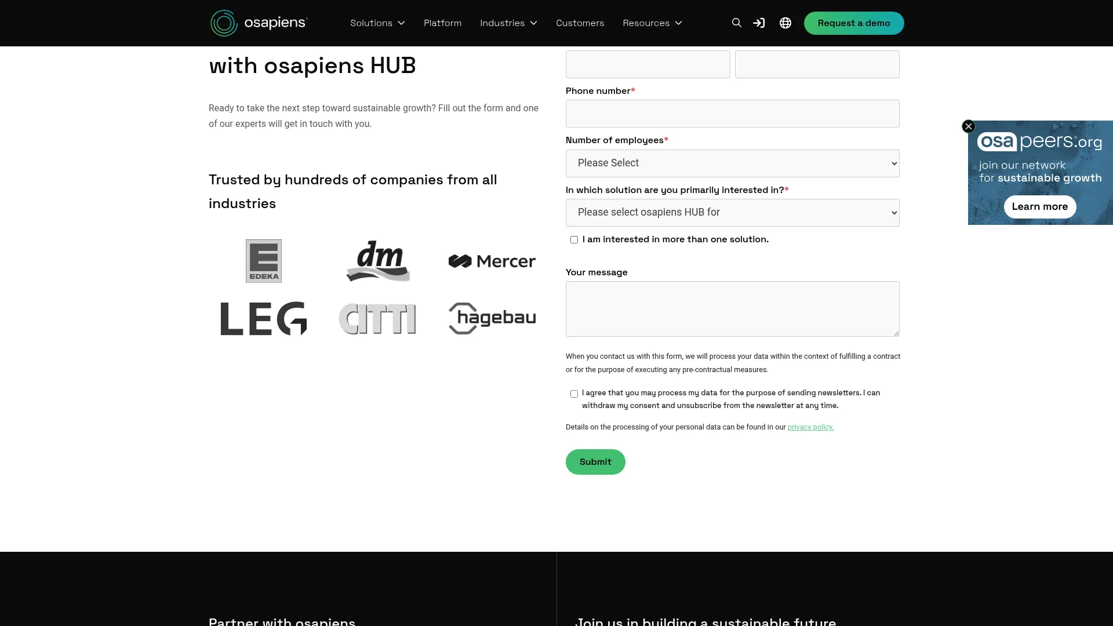
Task: Click the 'Trusted by hundreds of companies' heading
Action: (x=353, y=192)
